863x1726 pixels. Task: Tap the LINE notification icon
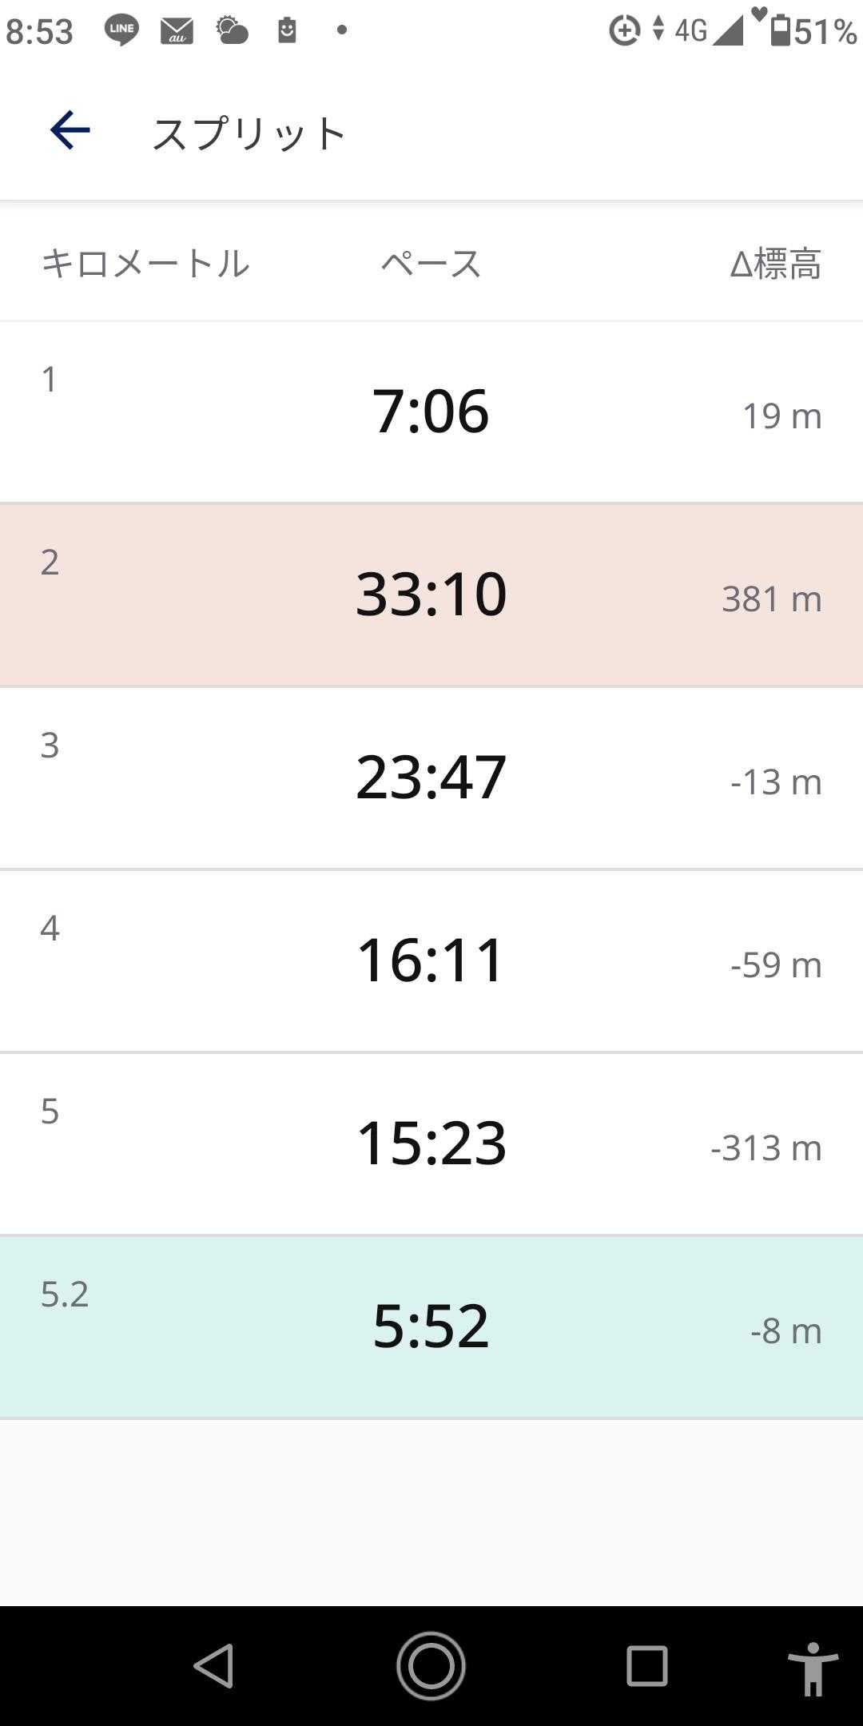coord(121,30)
